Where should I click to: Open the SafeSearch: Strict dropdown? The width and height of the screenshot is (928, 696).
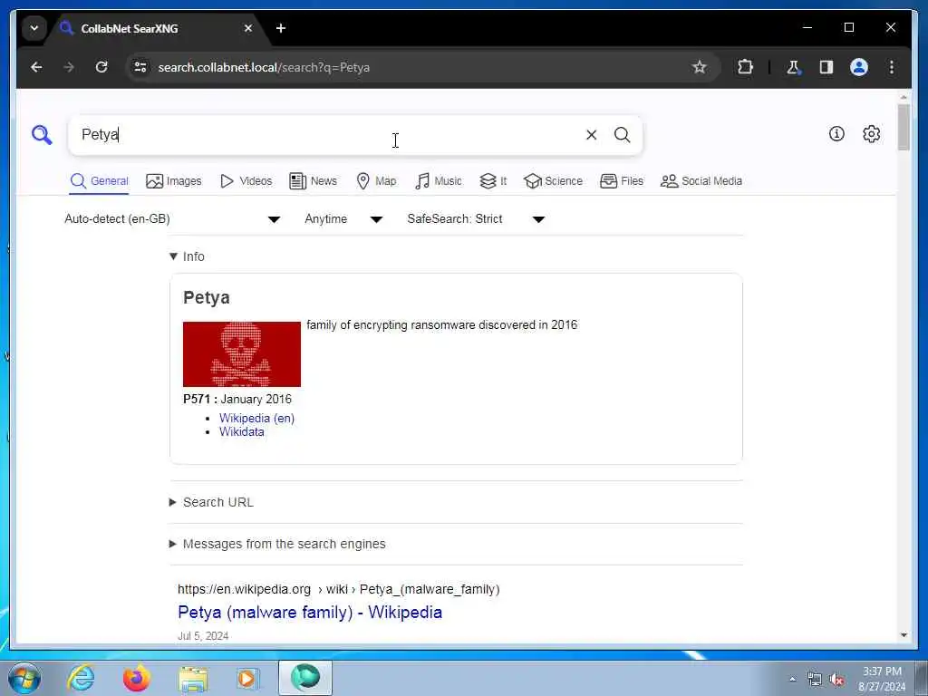(x=476, y=219)
